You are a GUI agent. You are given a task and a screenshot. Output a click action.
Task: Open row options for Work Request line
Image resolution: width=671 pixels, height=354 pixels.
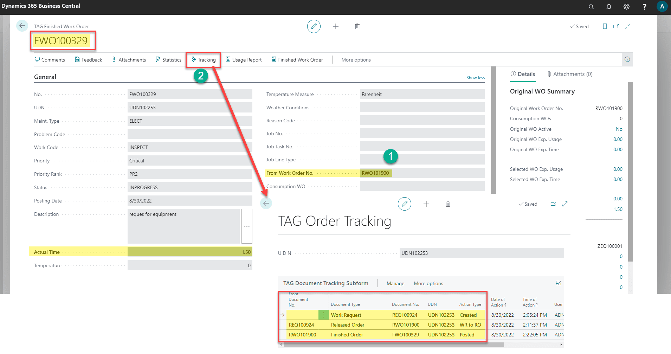pyautogui.click(x=323, y=315)
